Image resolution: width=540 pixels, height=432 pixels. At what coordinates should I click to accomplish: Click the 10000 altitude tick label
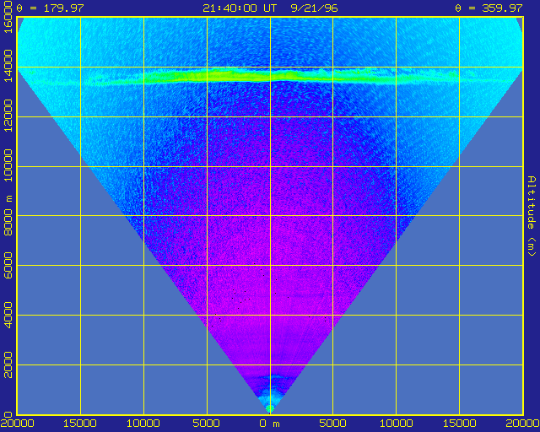(8, 165)
